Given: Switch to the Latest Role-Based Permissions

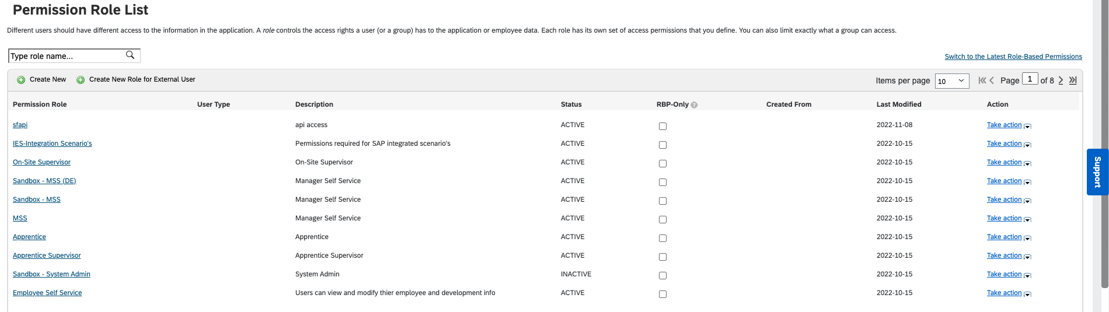Looking at the screenshot, I should pyautogui.click(x=1013, y=57).
